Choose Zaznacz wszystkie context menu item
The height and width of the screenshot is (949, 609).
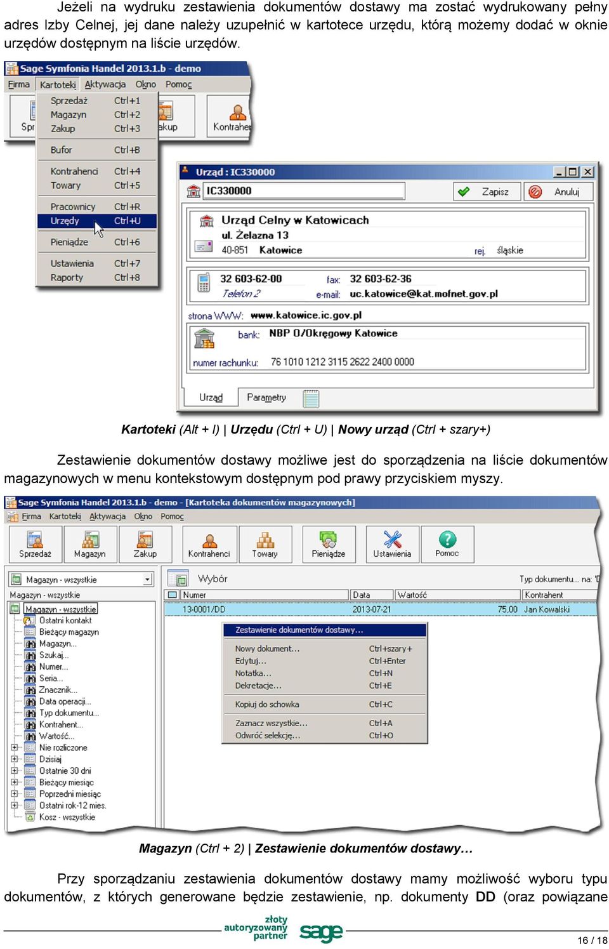tap(325, 723)
